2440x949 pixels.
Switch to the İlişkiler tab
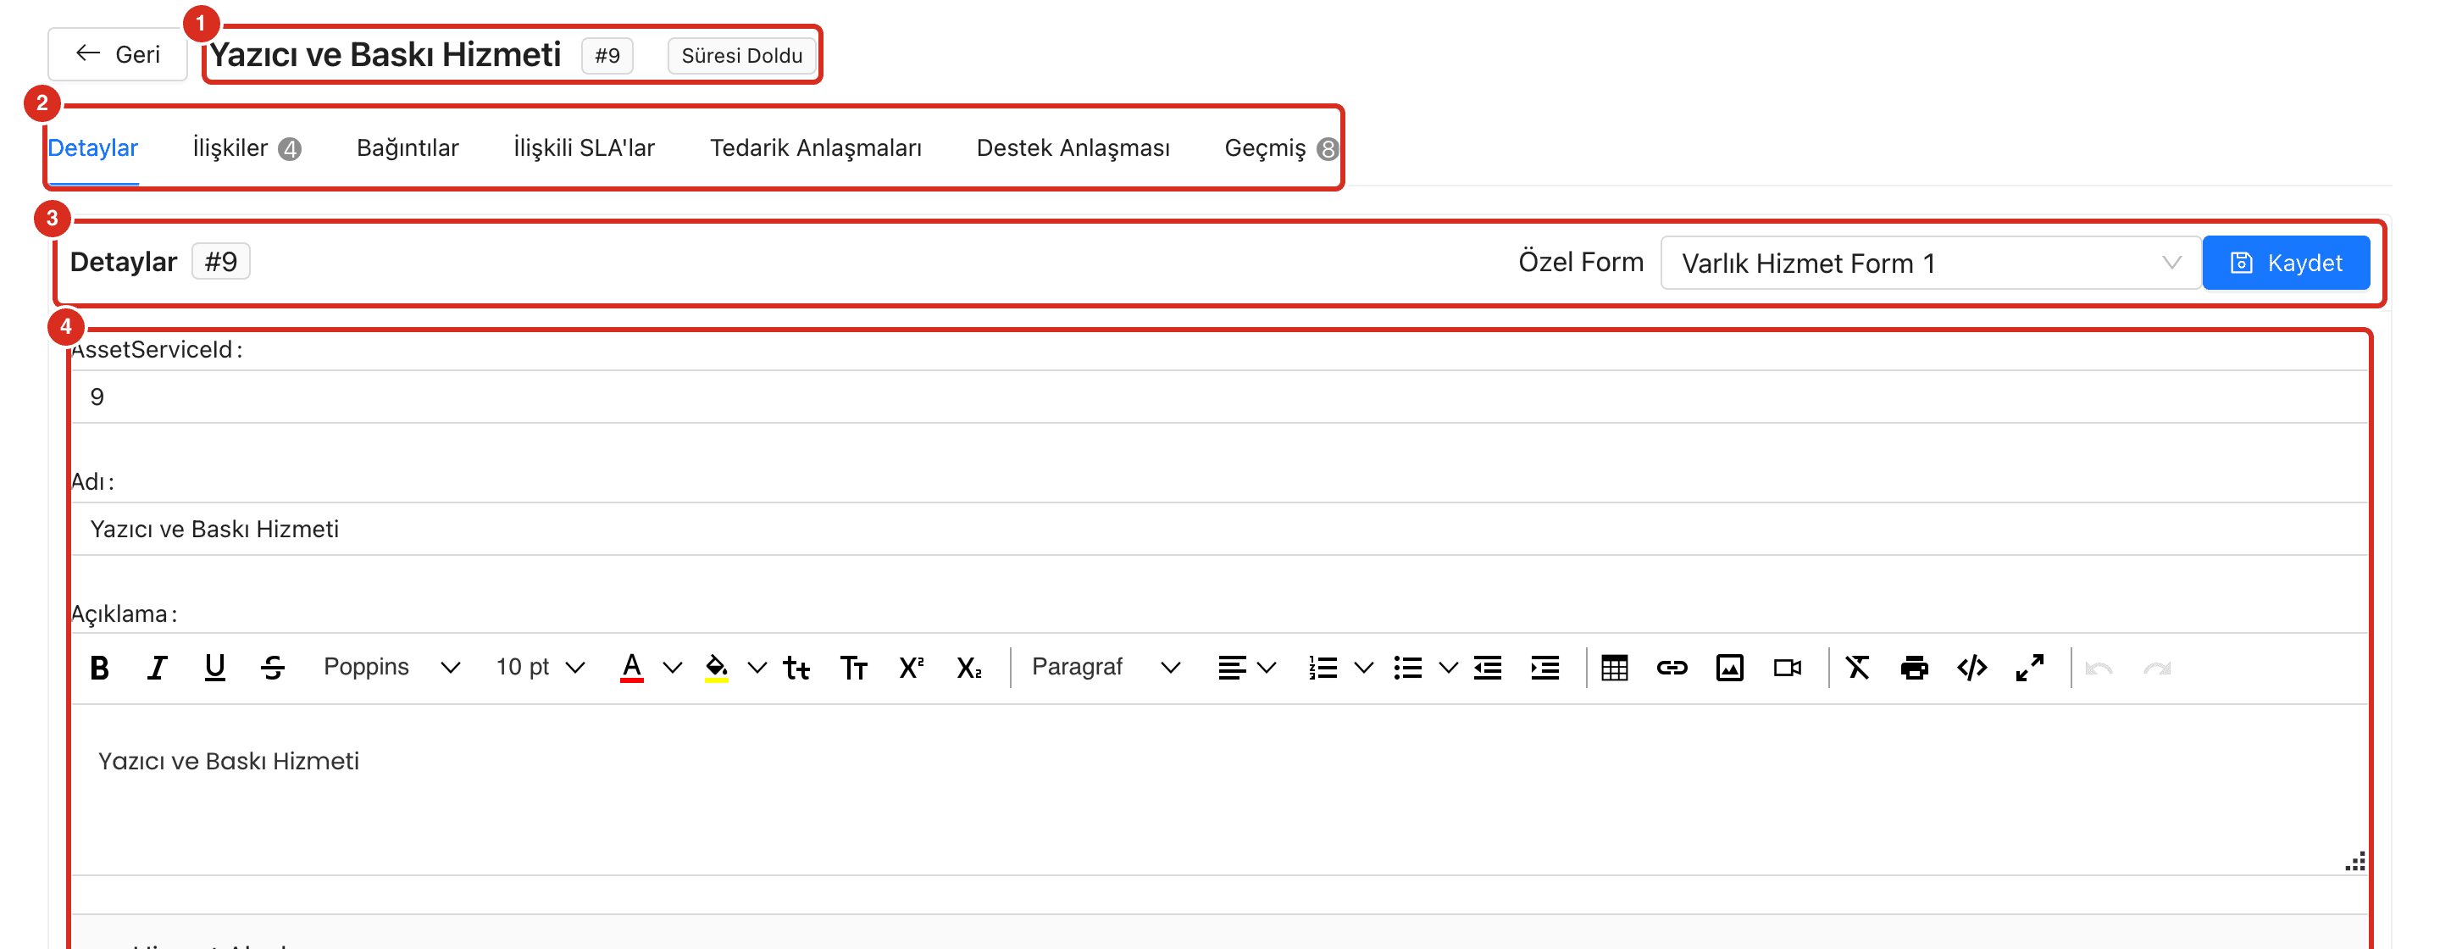247,147
